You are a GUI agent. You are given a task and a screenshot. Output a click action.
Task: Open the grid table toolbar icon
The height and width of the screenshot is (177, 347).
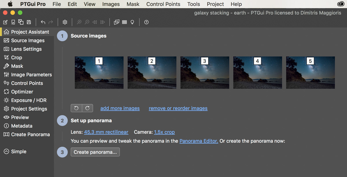(125, 22)
